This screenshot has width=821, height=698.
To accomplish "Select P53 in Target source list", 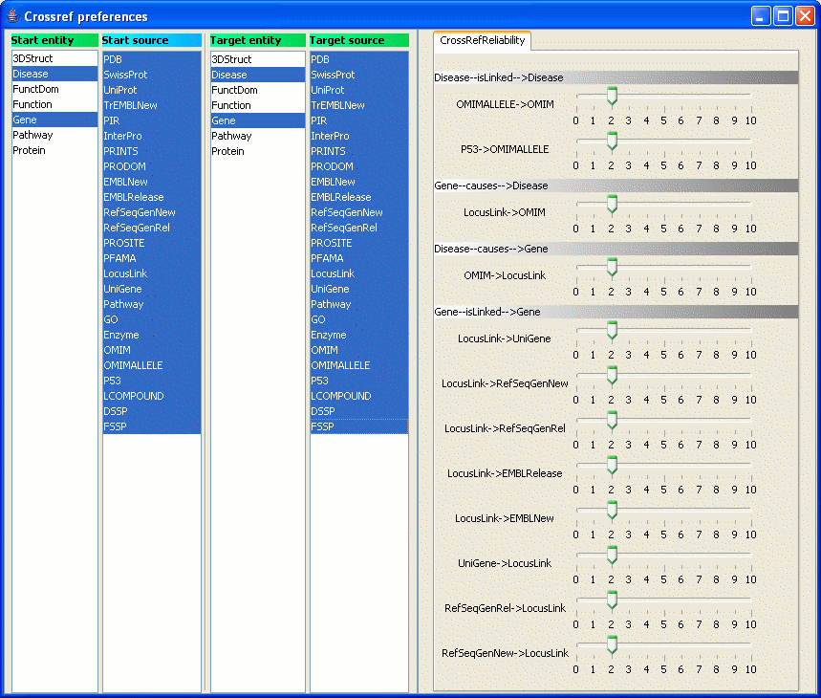I will pos(359,381).
